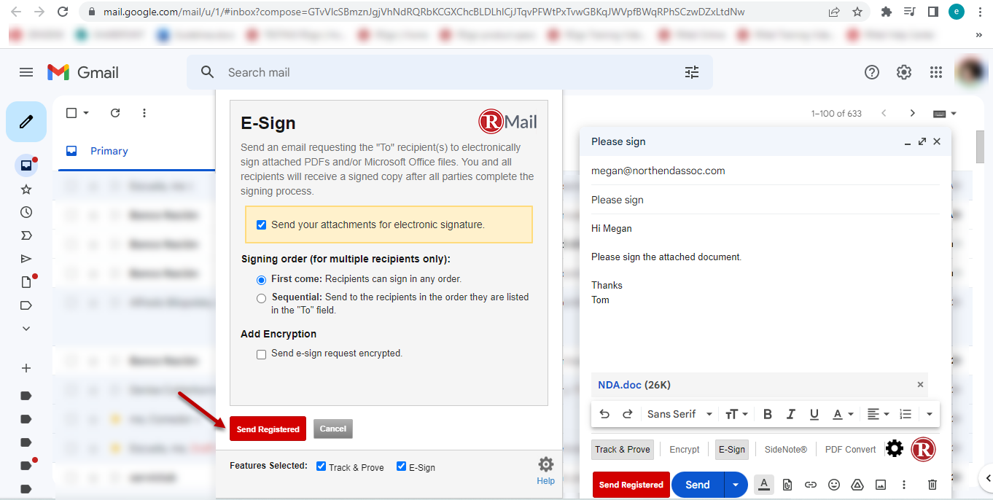Open the Sans Serif font dropdown
Screen dimensions: 993x500
coord(678,413)
